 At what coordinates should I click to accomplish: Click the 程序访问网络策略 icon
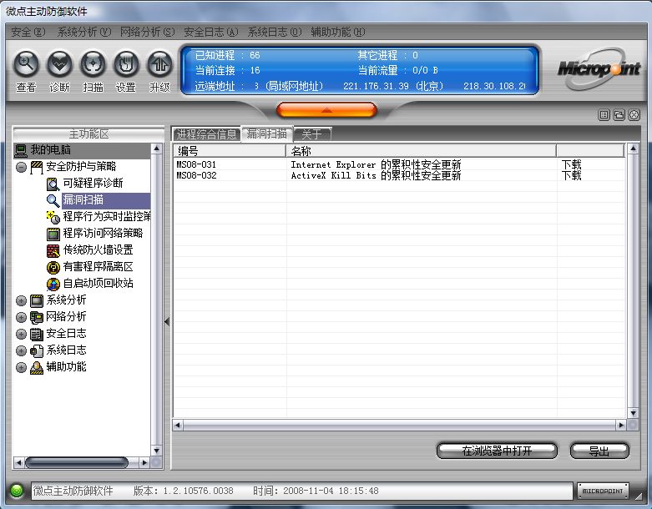[x=53, y=234]
